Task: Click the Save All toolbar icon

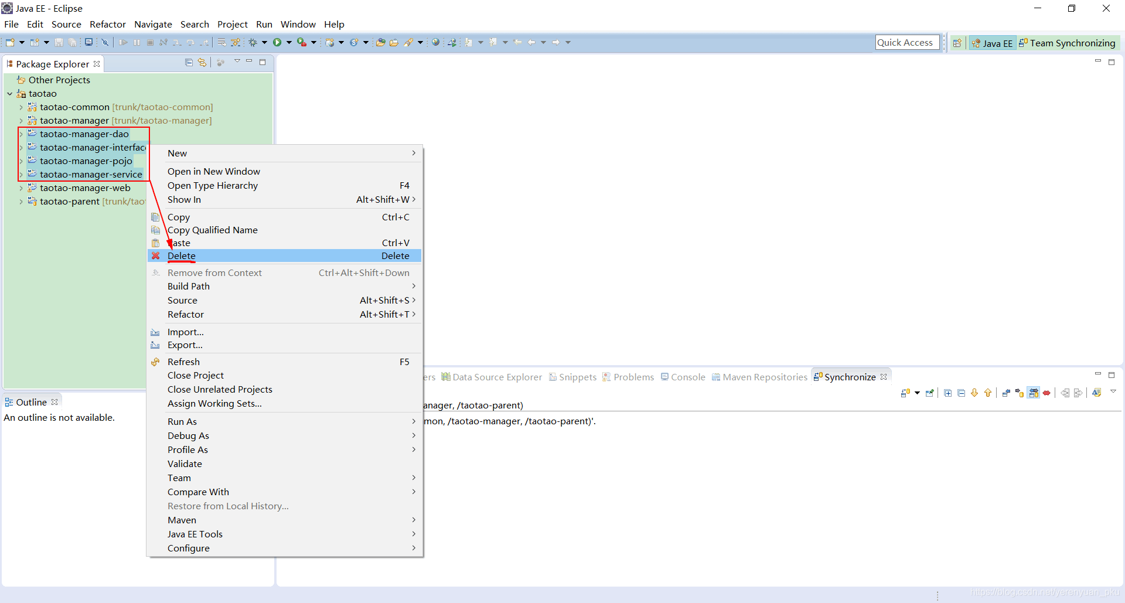Action: (72, 42)
